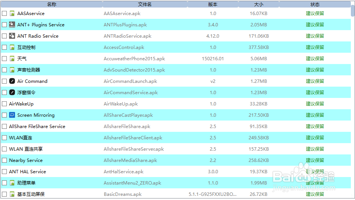Click the Air Command pen icon
This screenshot has width=355, height=200.
[x=12, y=81]
